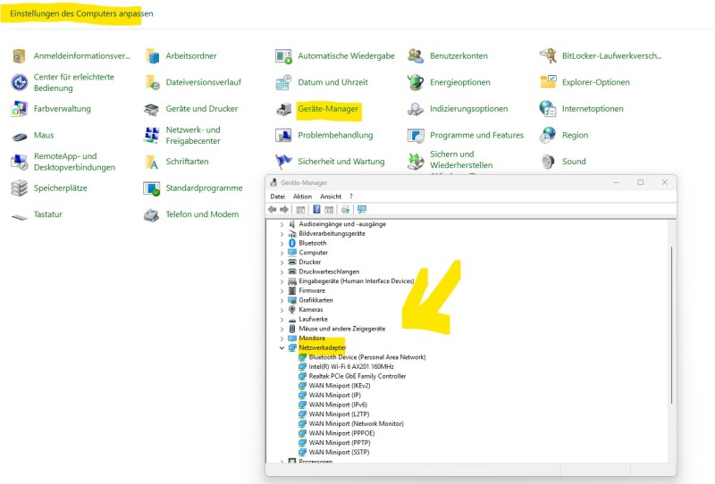Image resolution: width=715 pixels, height=484 pixels.
Task: Click the Internetoptionen globe icon
Action: tap(548, 109)
